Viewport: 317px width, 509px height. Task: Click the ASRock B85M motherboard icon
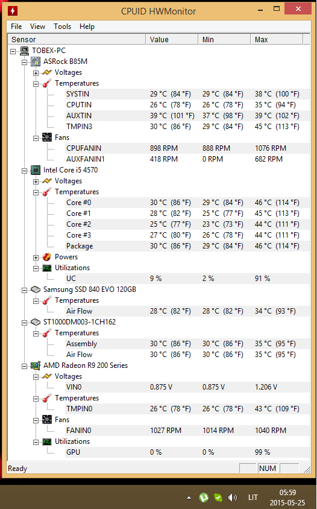pyautogui.click(x=36, y=62)
